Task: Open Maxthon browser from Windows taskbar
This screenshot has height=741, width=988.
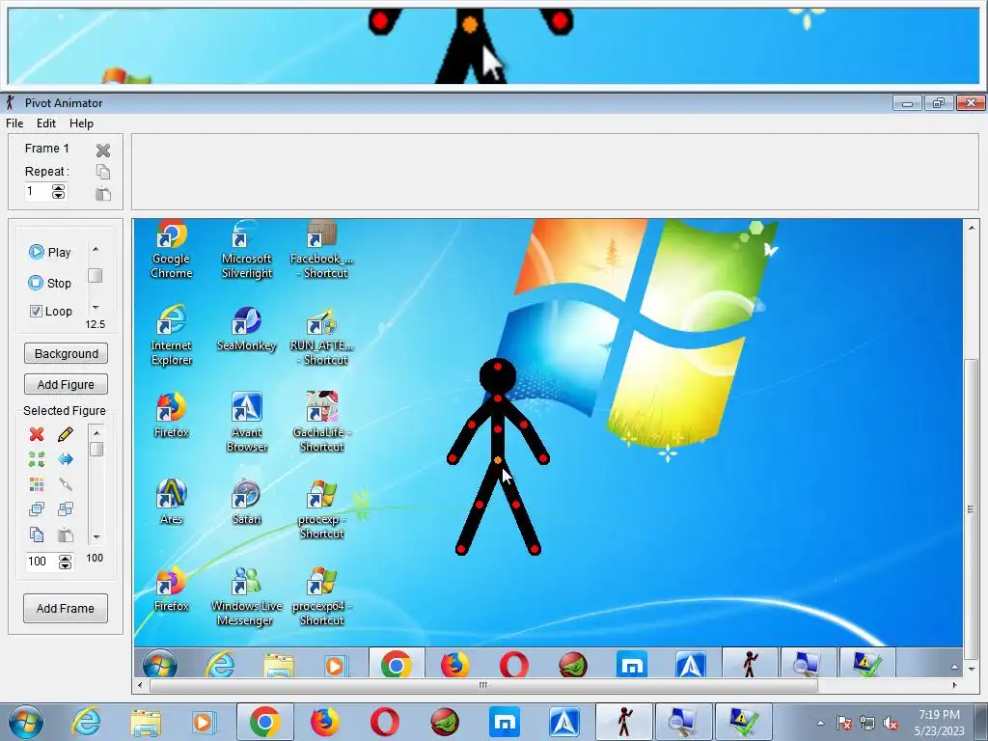Action: 504,722
